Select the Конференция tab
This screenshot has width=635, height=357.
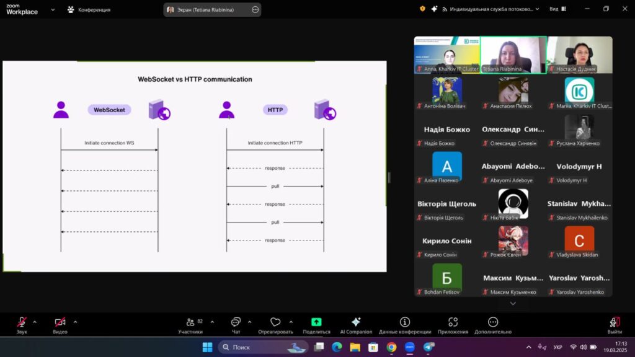(89, 10)
